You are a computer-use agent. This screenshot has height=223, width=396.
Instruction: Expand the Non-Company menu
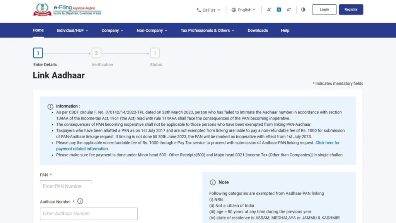tap(152, 30)
